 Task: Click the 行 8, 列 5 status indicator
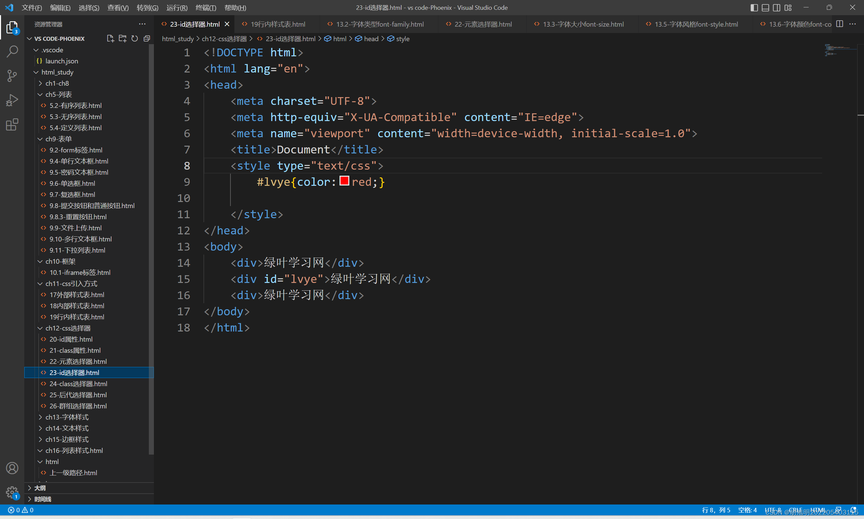pos(716,510)
